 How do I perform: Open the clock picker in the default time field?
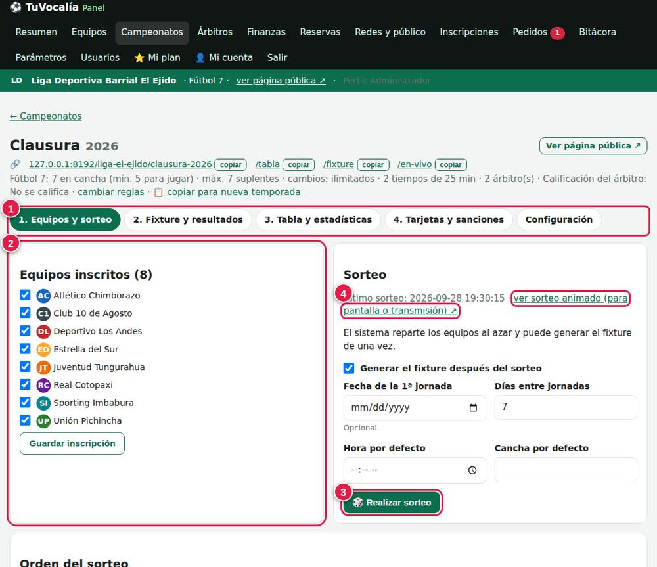click(x=472, y=470)
